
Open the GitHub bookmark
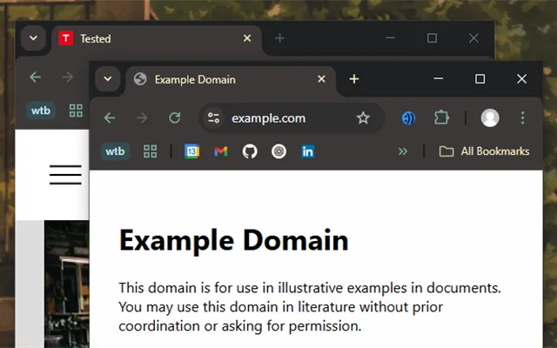(x=250, y=151)
